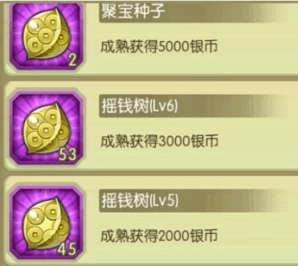Viewport: 298px width, 266px height.
Task: Click the 摇钱树(Lv5) name label
Action: pyautogui.click(x=140, y=201)
